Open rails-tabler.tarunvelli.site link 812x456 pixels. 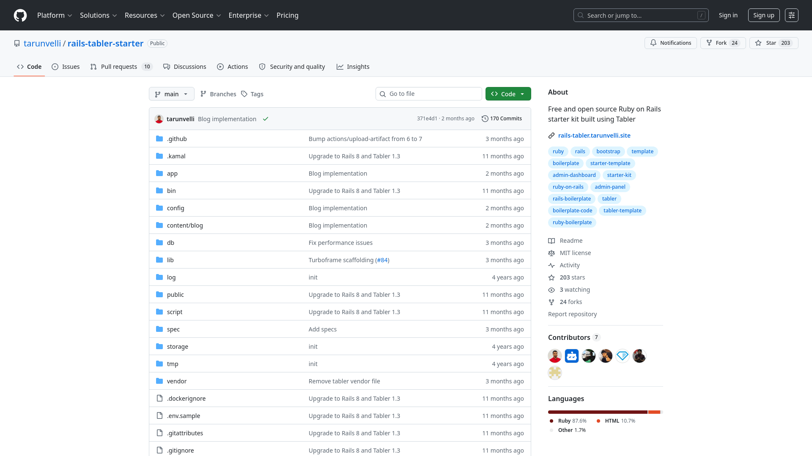click(594, 136)
